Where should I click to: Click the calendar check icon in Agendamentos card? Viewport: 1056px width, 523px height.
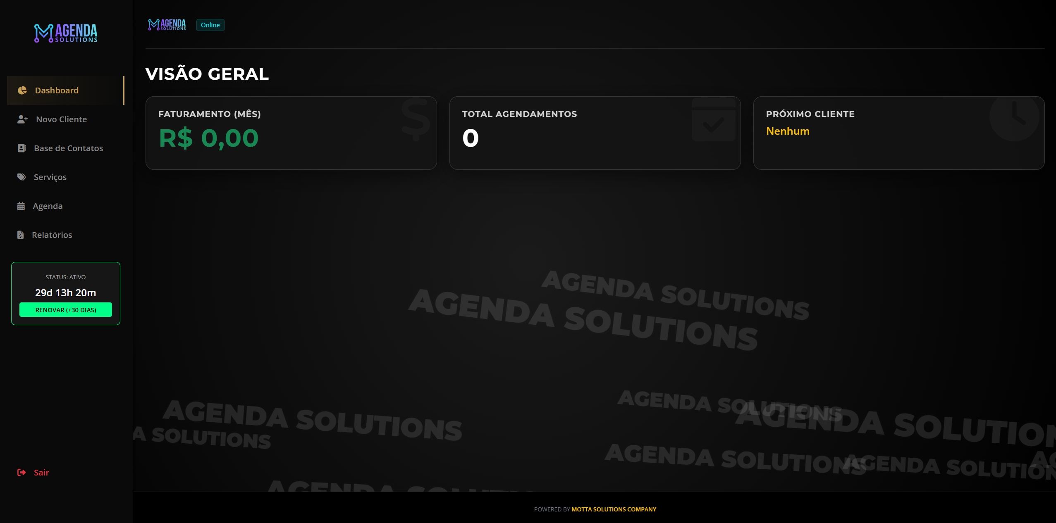click(713, 121)
